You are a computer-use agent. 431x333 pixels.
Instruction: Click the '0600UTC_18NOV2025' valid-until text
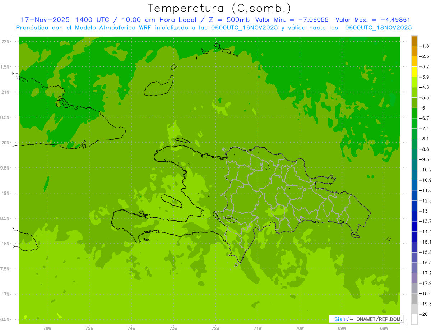point(378,27)
